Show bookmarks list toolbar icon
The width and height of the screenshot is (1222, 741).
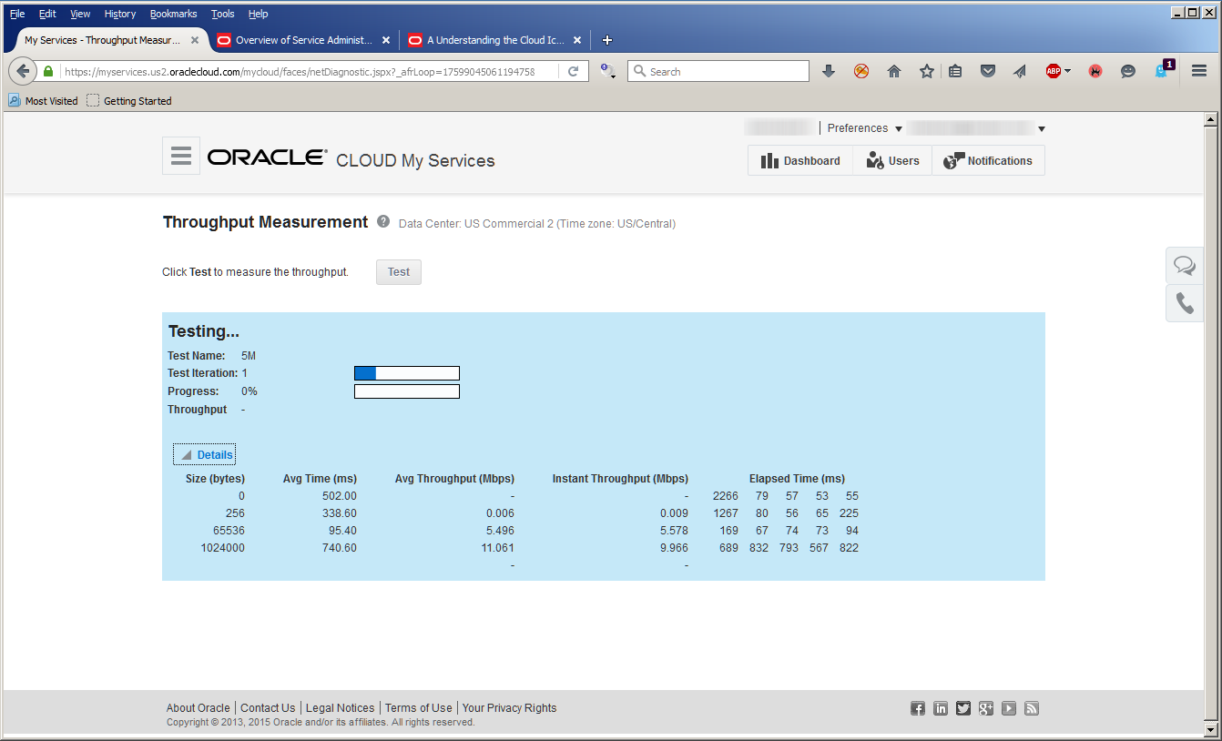(x=955, y=71)
